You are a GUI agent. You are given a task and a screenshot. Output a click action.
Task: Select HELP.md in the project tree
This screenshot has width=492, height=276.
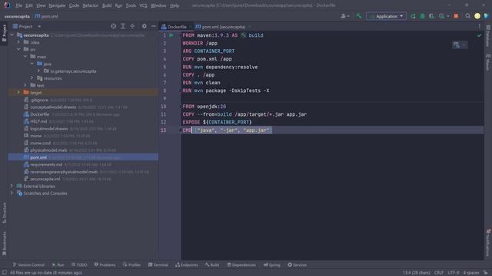click(38, 121)
